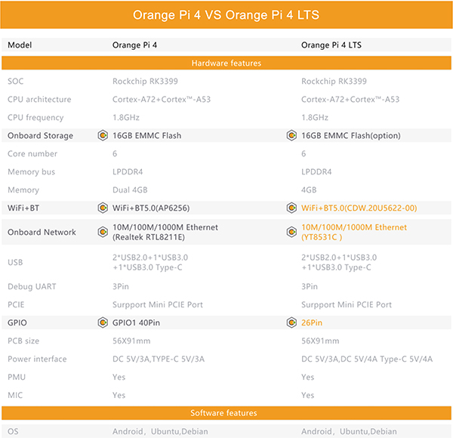Click the hexagon icon beside 16GB EMMC Flash
The image size is (453, 438).
coord(103,135)
